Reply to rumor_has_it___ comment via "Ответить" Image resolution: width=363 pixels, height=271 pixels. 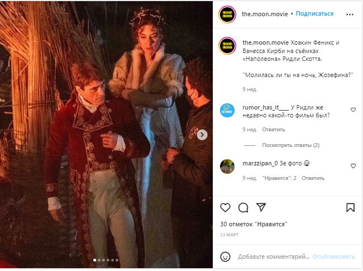(x=274, y=129)
